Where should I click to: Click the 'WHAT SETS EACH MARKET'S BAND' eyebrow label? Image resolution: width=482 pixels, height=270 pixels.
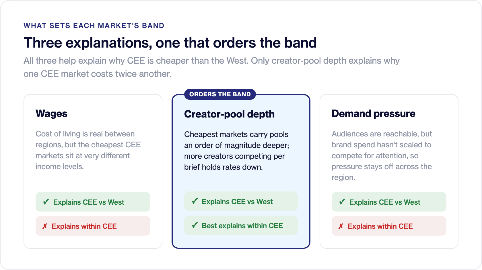click(x=94, y=26)
